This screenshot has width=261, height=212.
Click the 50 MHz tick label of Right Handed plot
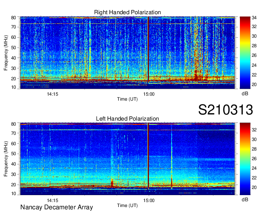[x=13, y=48]
